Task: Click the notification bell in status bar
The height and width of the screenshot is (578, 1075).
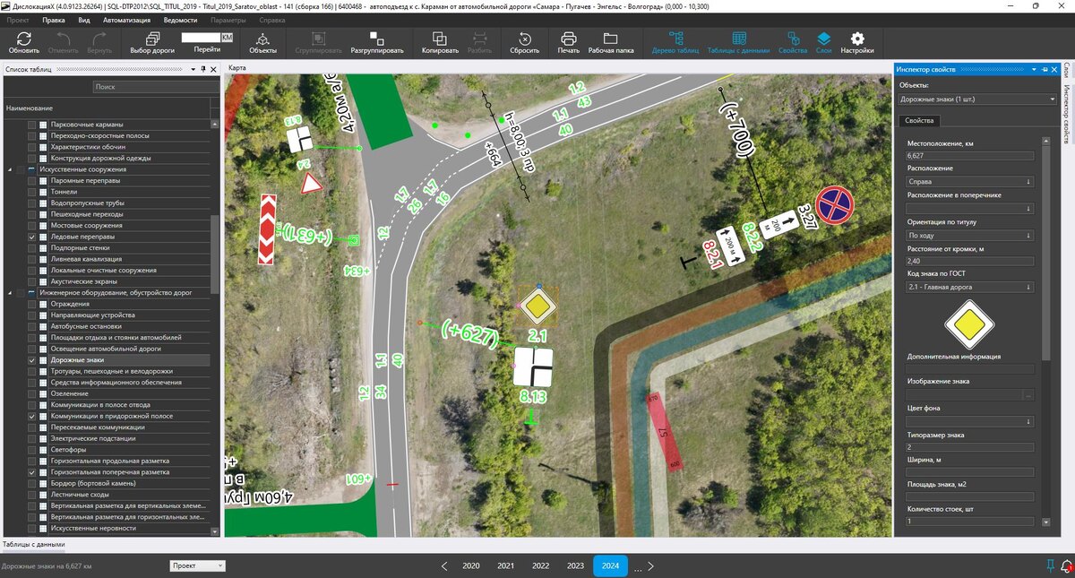Action: 1066,565
